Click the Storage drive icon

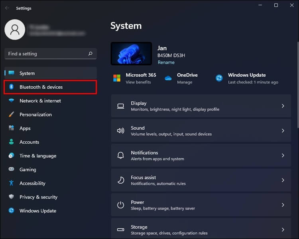(120, 230)
